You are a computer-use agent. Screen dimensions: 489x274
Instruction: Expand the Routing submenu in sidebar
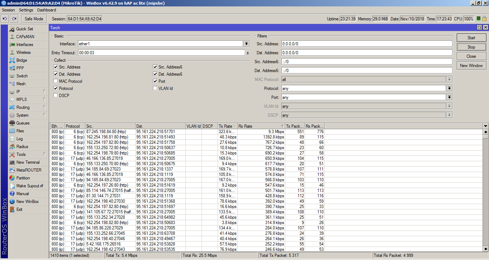coord(45,107)
